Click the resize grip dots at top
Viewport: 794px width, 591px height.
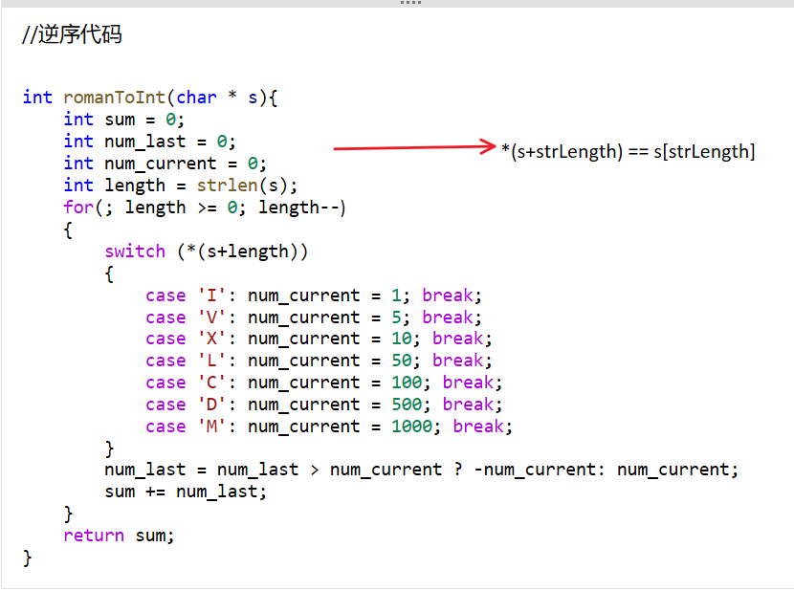coord(410,3)
